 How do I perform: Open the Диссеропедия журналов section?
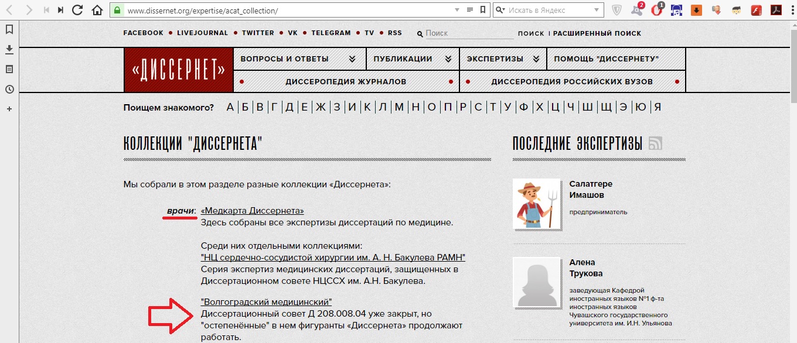tap(346, 81)
